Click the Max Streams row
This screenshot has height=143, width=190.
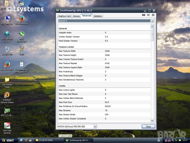pos(104,111)
